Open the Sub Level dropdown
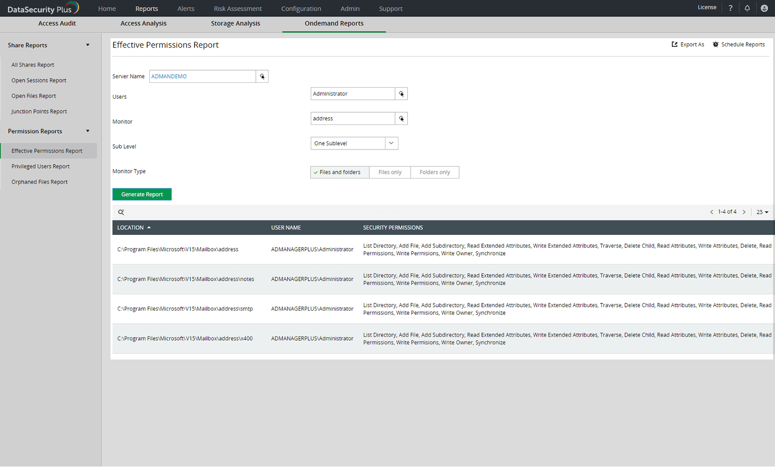 pyautogui.click(x=354, y=143)
